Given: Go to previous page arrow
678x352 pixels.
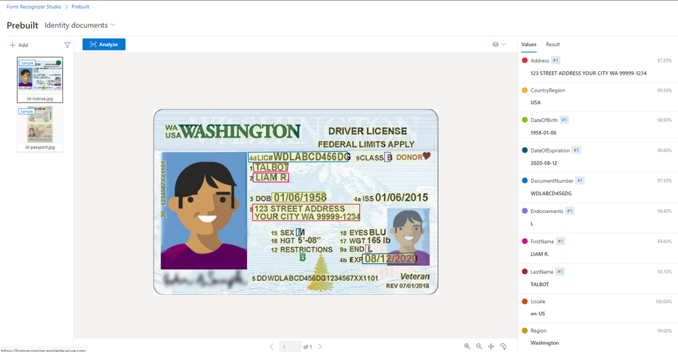Looking at the screenshot, I should [x=271, y=347].
